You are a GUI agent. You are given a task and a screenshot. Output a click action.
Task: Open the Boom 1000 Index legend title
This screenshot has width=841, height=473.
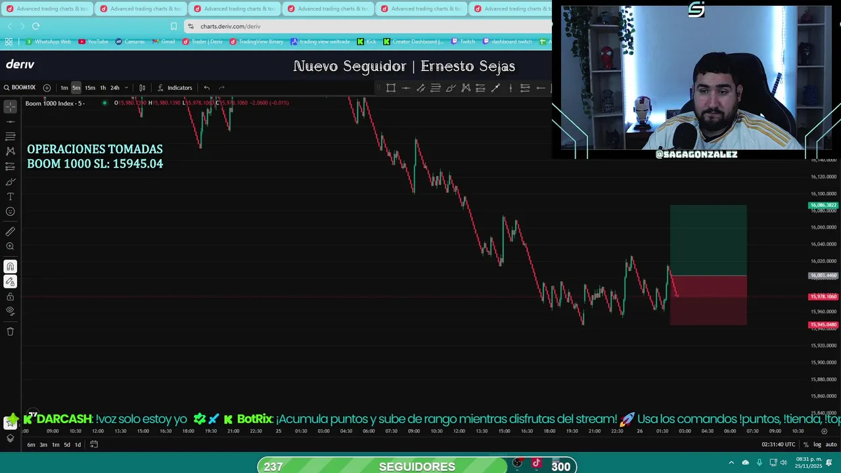pos(55,103)
